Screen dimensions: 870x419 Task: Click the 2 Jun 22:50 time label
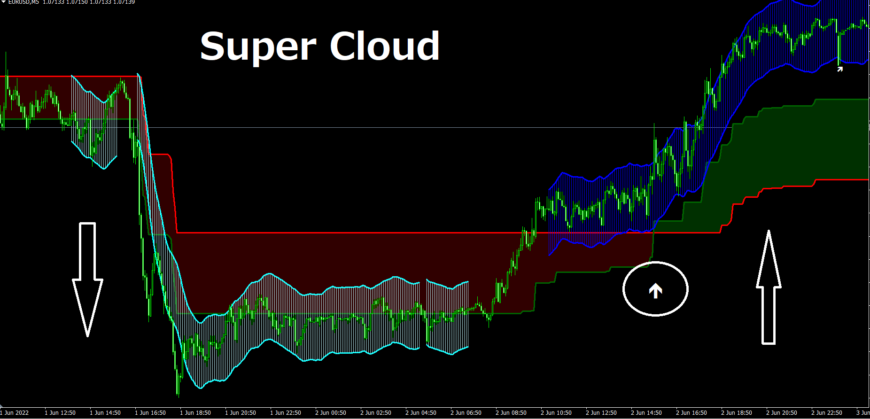coord(827,413)
